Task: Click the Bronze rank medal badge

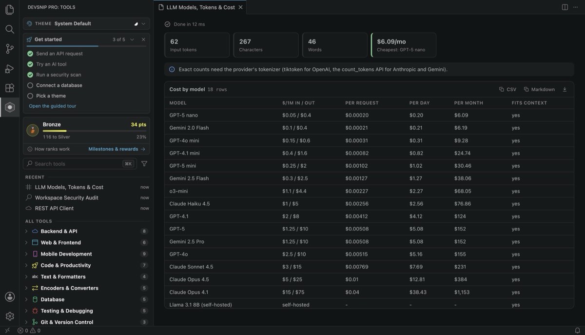Action: [33, 130]
